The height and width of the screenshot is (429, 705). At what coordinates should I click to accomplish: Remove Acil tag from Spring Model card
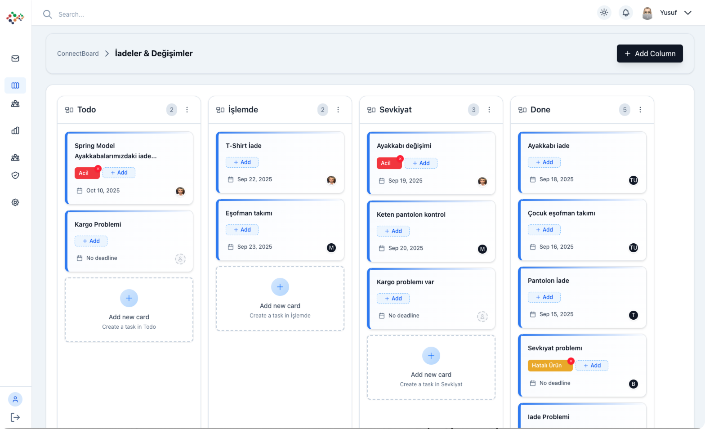click(98, 169)
